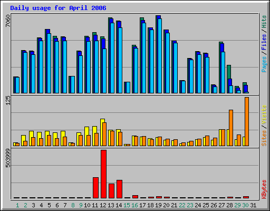Select day 15 on the date axis
The height and width of the screenshot is (211, 270).
coord(127,205)
